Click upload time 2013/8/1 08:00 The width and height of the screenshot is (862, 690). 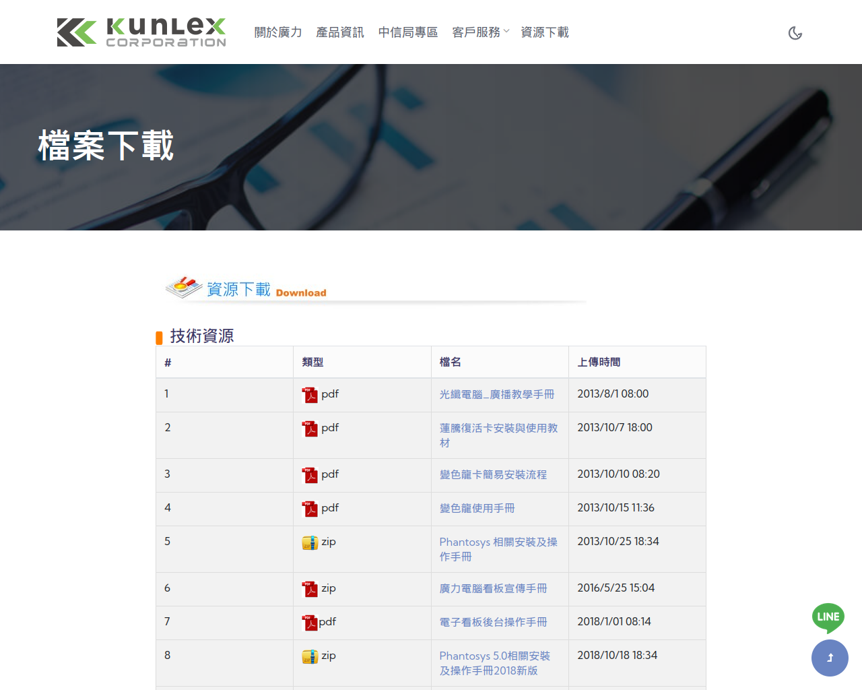point(613,394)
